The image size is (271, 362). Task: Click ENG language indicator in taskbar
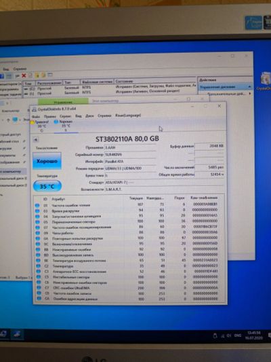tap(238, 336)
